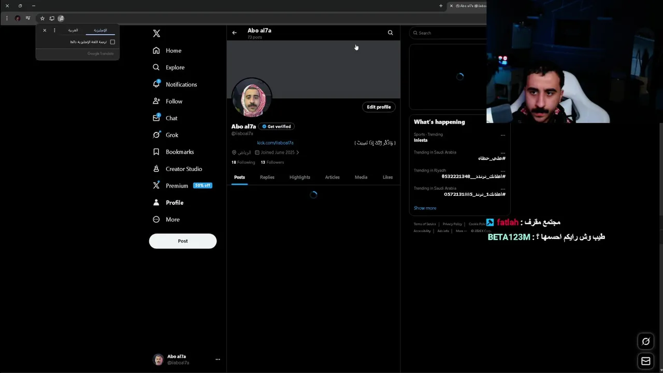Open a new browser tab with plus
This screenshot has width=663, height=373.
click(x=441, y=6)
